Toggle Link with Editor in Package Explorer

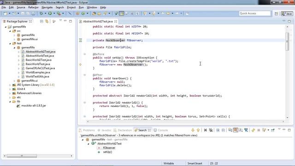[47, 22]
